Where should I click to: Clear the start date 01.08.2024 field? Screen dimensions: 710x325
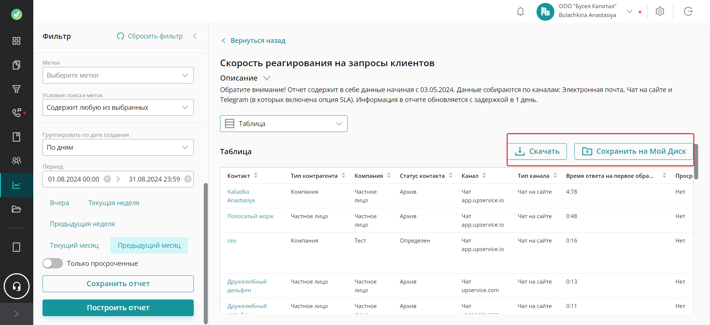(107, 179)
